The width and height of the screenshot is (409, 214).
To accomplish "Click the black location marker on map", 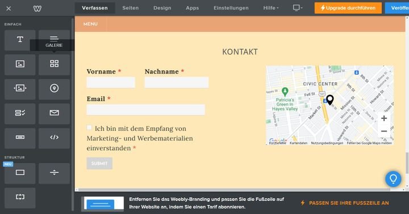I will click(x=330, y=100).
